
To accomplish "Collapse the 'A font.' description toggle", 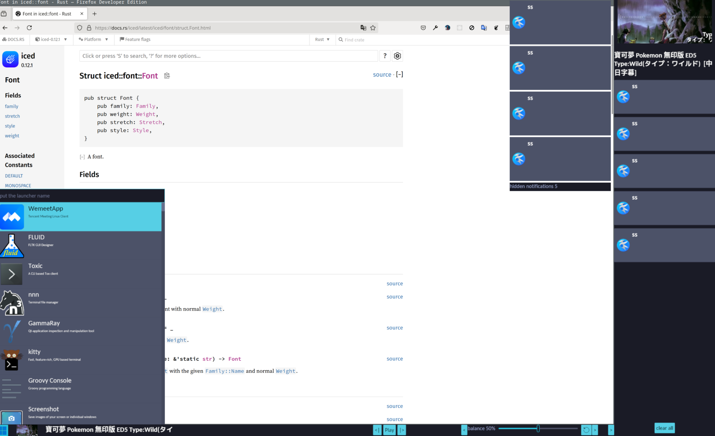I will [82, 157].
